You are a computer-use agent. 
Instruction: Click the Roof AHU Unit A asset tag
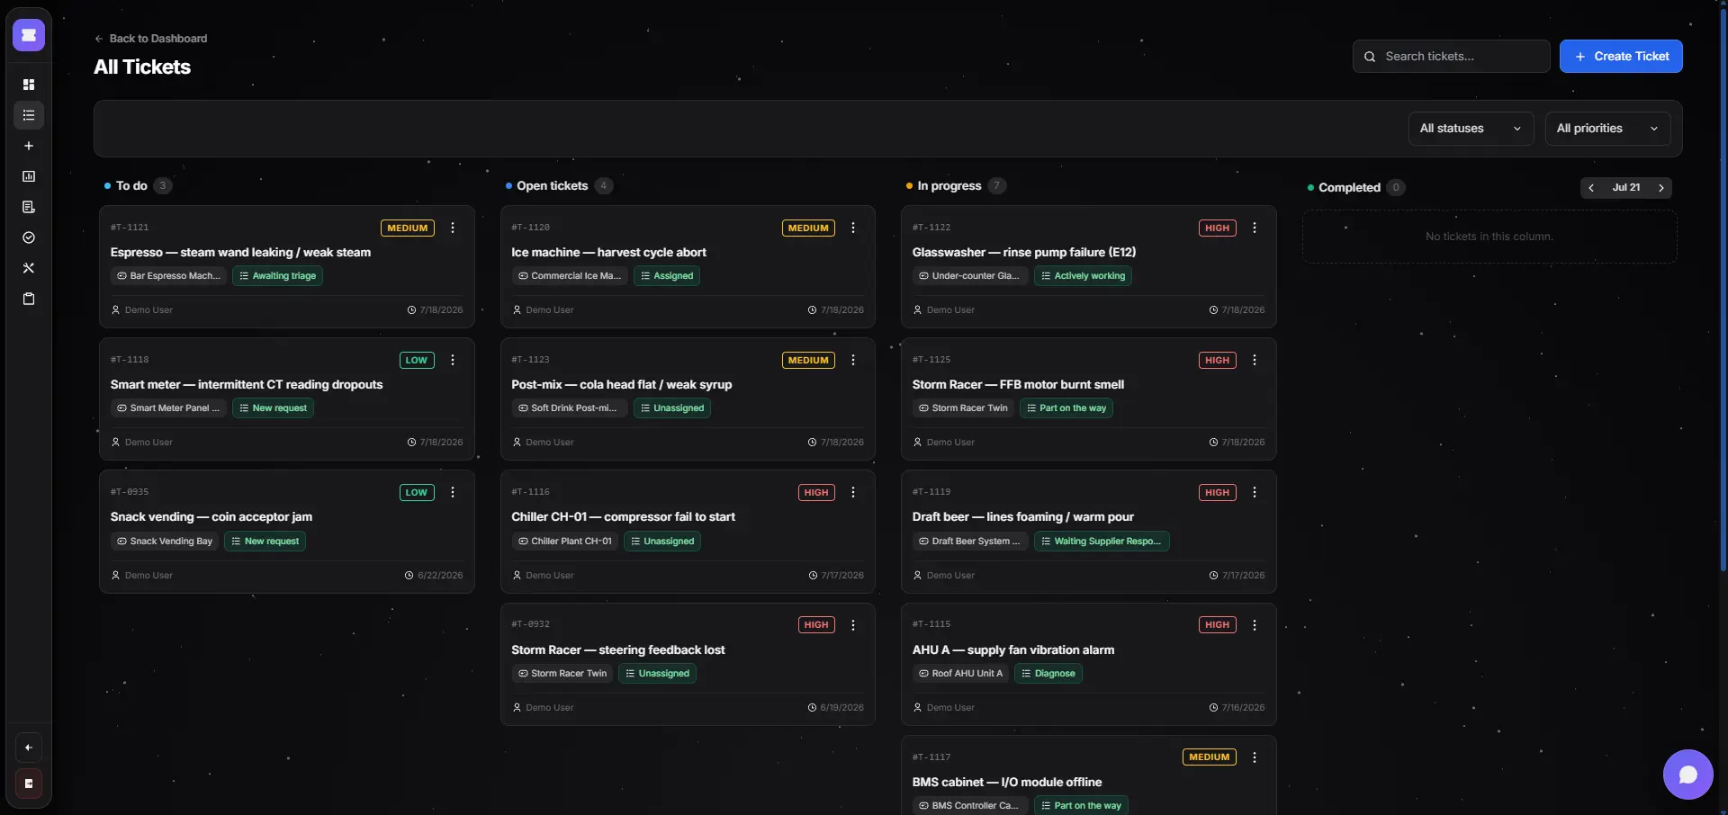960,674
